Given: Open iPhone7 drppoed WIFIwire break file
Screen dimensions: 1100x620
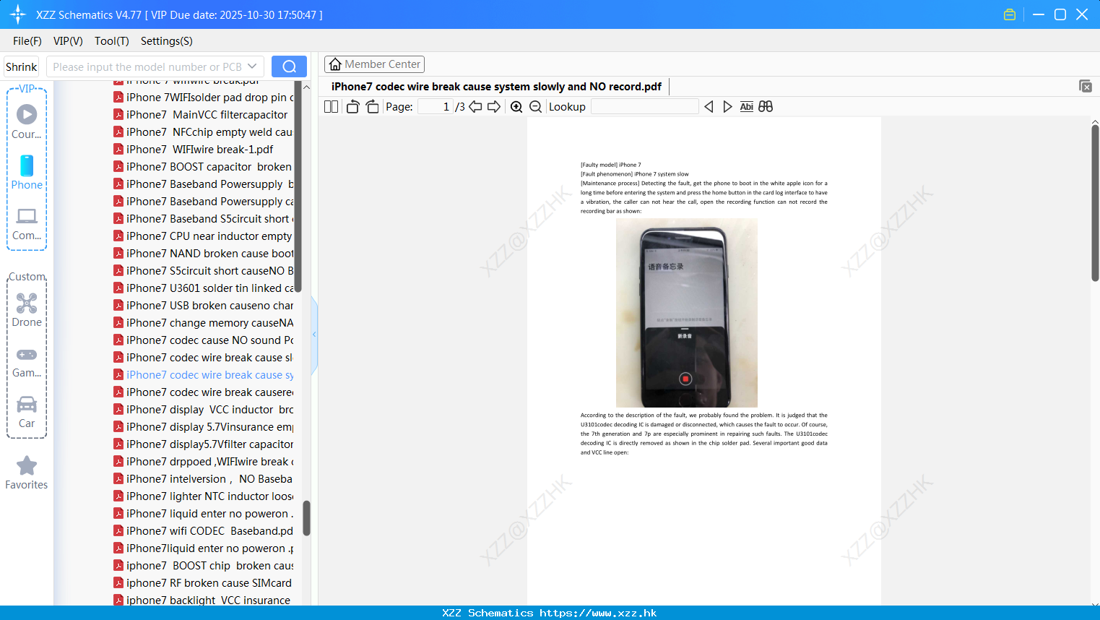Looking at the screenshot, I should [203, 462].
